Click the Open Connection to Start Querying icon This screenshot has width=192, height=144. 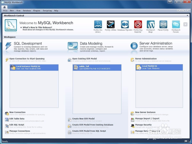coord(7,60)
